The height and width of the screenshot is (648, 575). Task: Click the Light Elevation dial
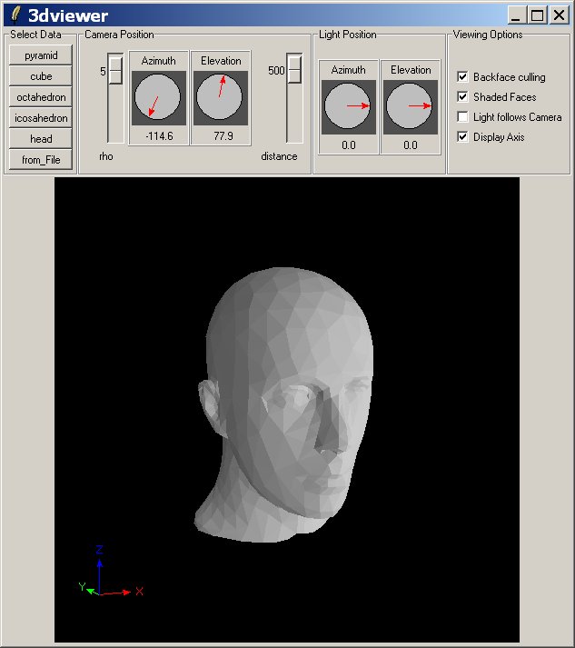(410, 106)
